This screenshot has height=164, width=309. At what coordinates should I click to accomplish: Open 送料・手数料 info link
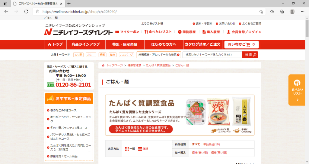[202, 23]
